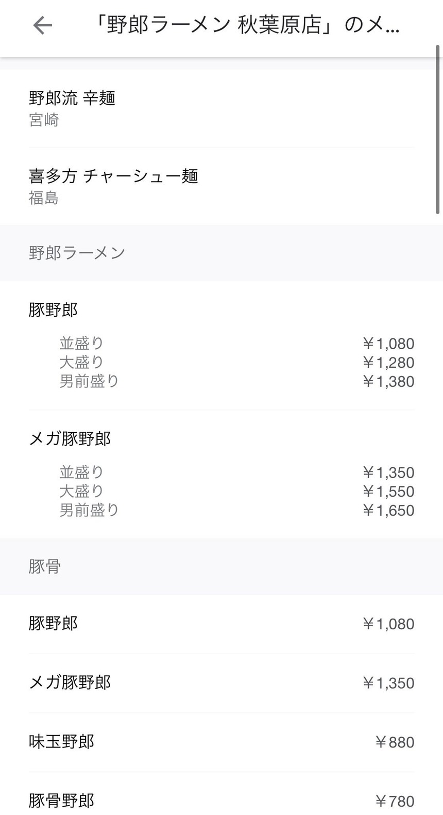Open the 野郎流 辛麺 menu item
This screenshot has width=443, height=815.
(72, 98)
